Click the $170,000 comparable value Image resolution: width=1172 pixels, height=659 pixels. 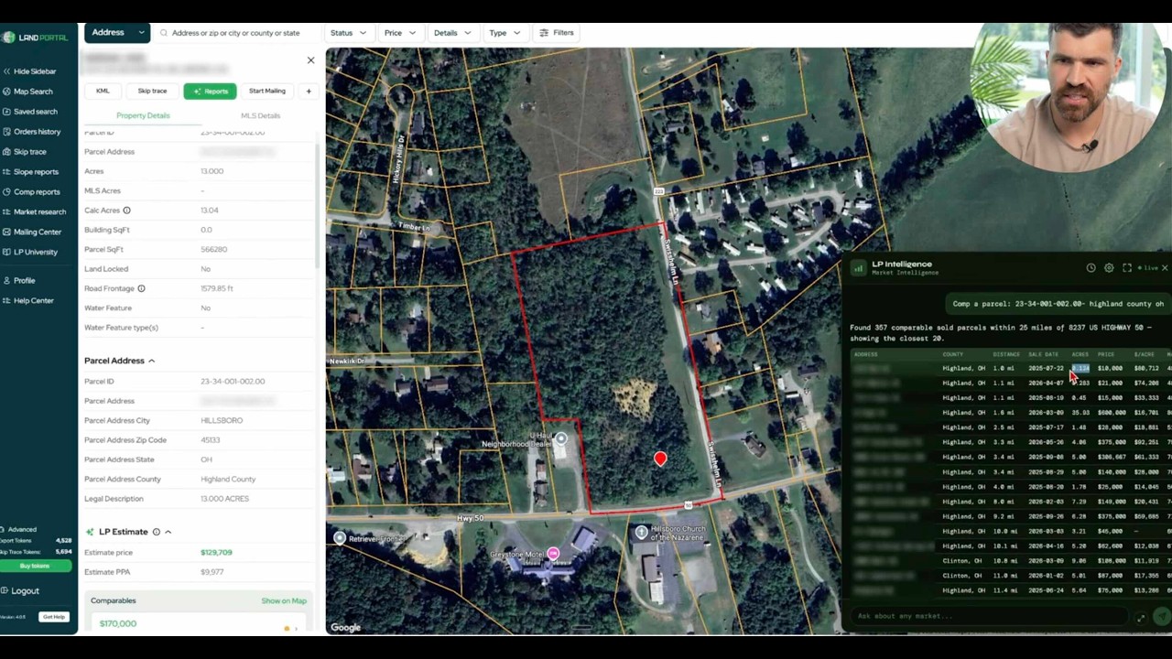click(118, 623)
